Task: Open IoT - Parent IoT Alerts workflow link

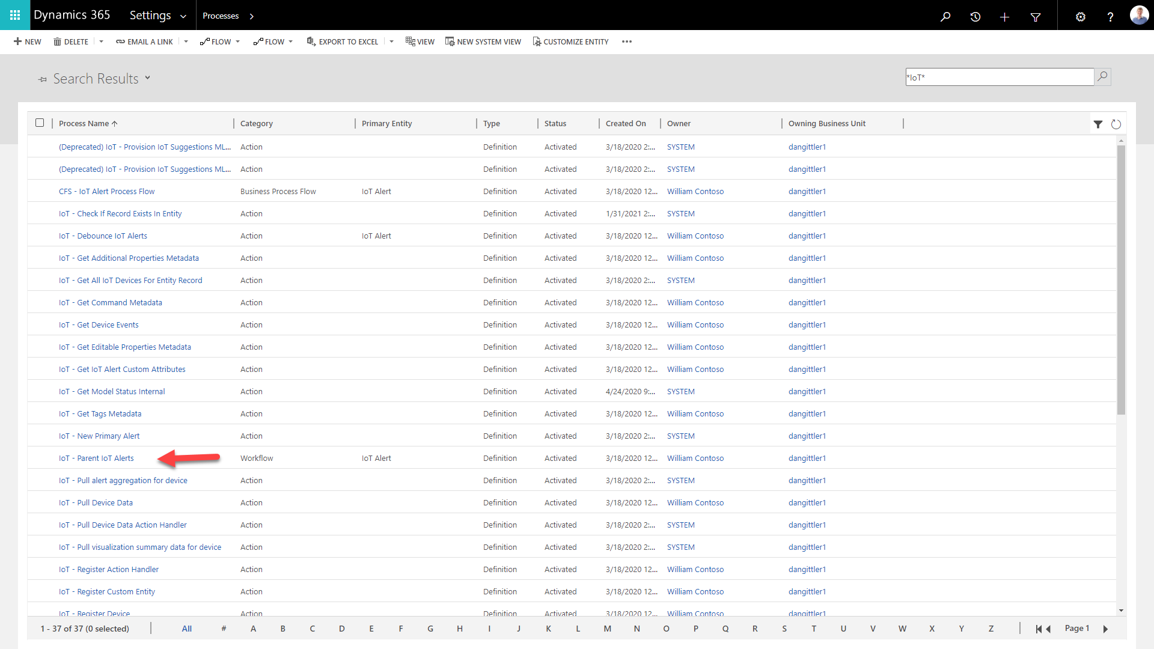Action: [x=95, y=458]
